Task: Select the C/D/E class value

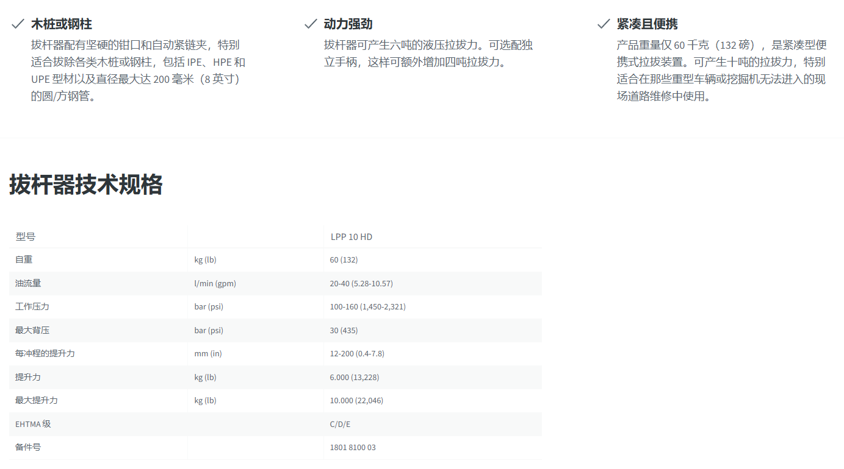Action: [x=341, y=425]
